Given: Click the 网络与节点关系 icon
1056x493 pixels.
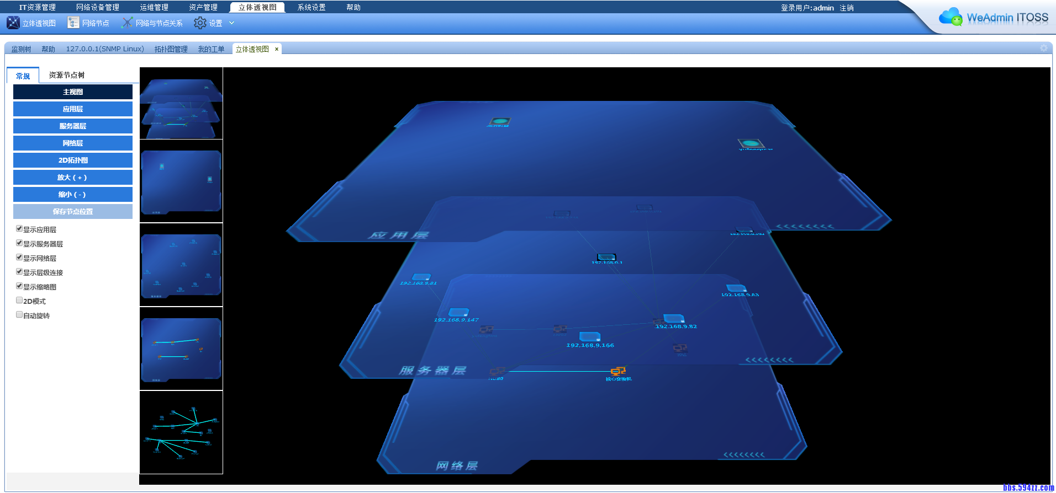Looking at the screenshot, I should pos(127,23).
